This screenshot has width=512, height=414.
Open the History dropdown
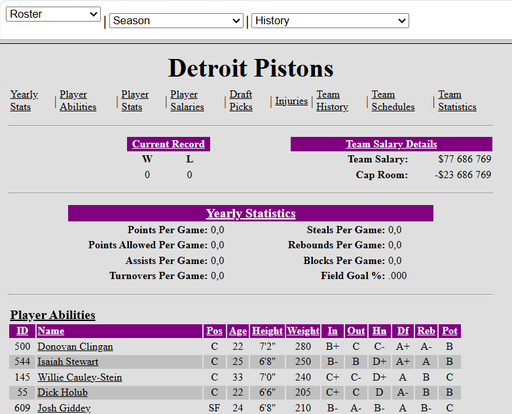(x=330, y=20)
